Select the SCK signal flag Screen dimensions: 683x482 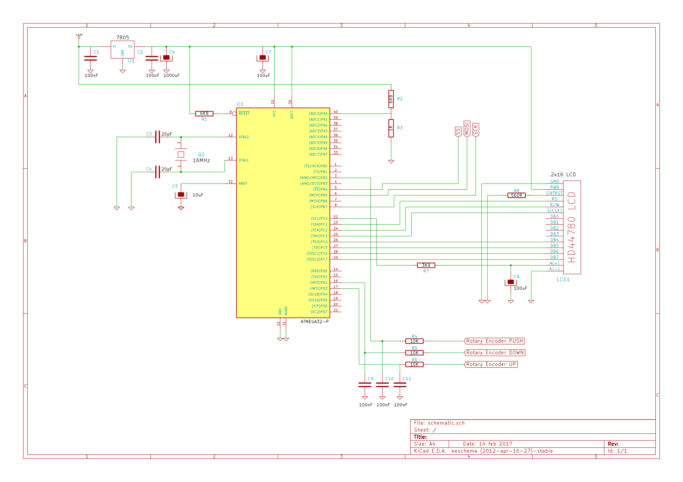(x=476, y=130)
